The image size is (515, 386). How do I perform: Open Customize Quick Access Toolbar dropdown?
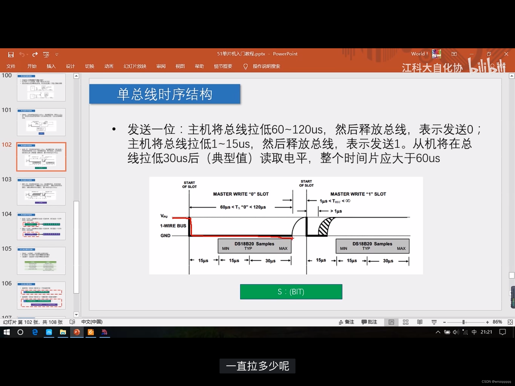(57, 54)
